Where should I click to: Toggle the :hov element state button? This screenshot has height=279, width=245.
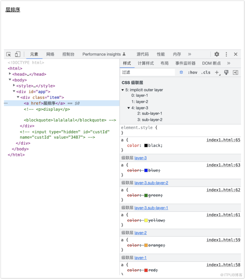193,73
